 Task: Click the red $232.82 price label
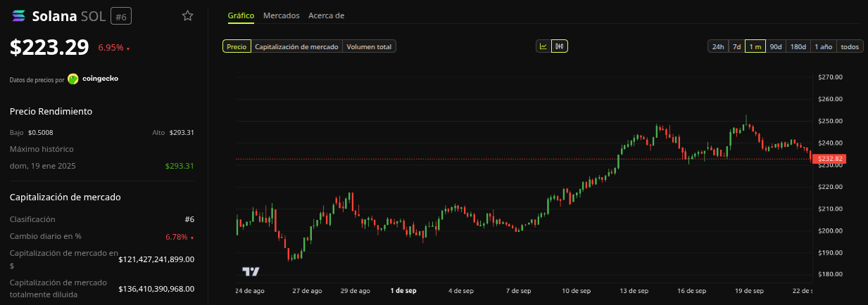tap(829, 160)
